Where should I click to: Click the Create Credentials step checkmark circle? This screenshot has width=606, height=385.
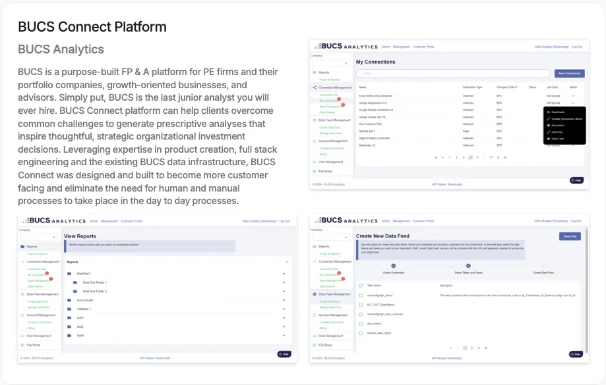pyautogui.click(x=394, y=266)
